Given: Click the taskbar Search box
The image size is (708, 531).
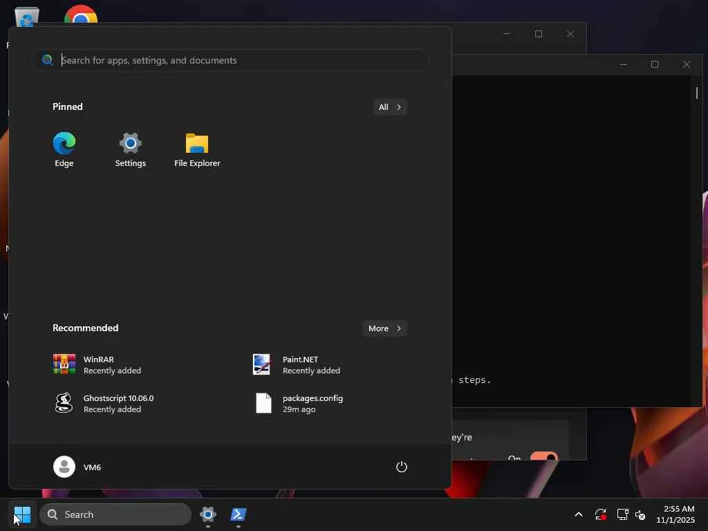Looking at the screenshot, I should (115, 514).
